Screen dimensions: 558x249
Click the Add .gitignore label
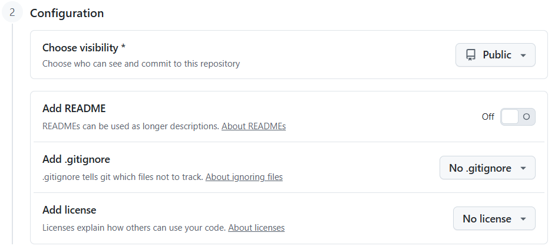pyautogui.click(x=76, y=159)
